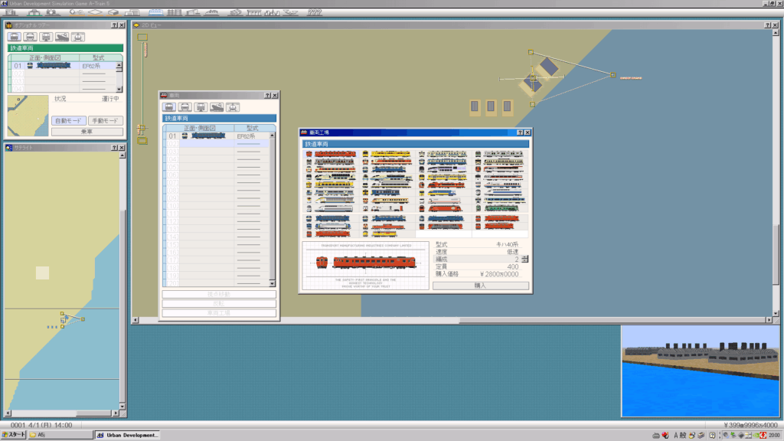Open the Windows スタート (Start) menu
784x441 pixels.
14,435
